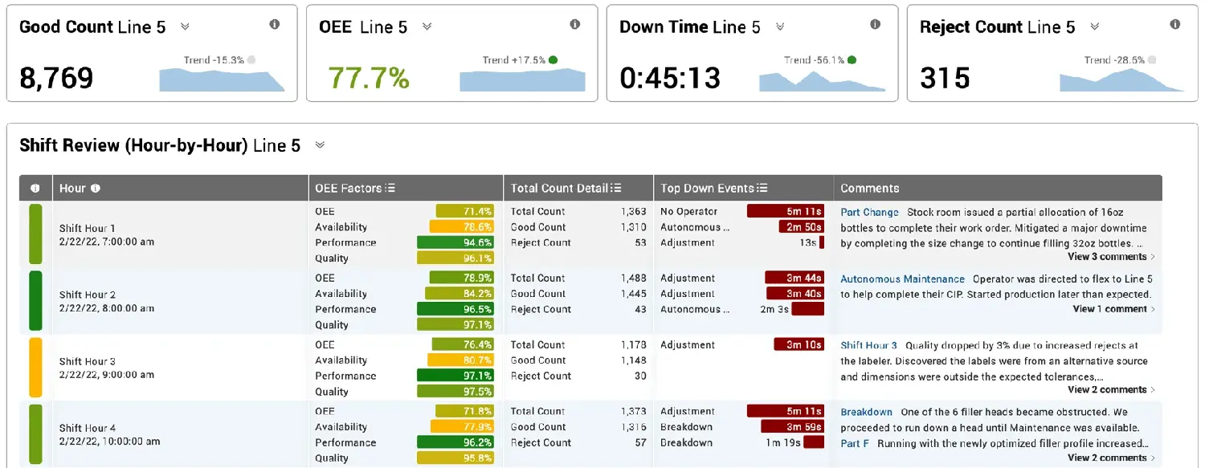The height and width of the screenshot is (468, 1205).
Task: Expand the Shift Review Line 5 dropdown
Action: click(320, 145)
